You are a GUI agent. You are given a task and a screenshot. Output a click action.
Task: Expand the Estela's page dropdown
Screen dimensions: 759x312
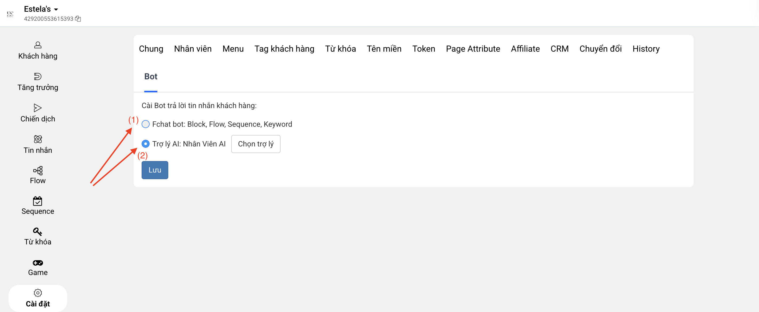tap(56, 9)
